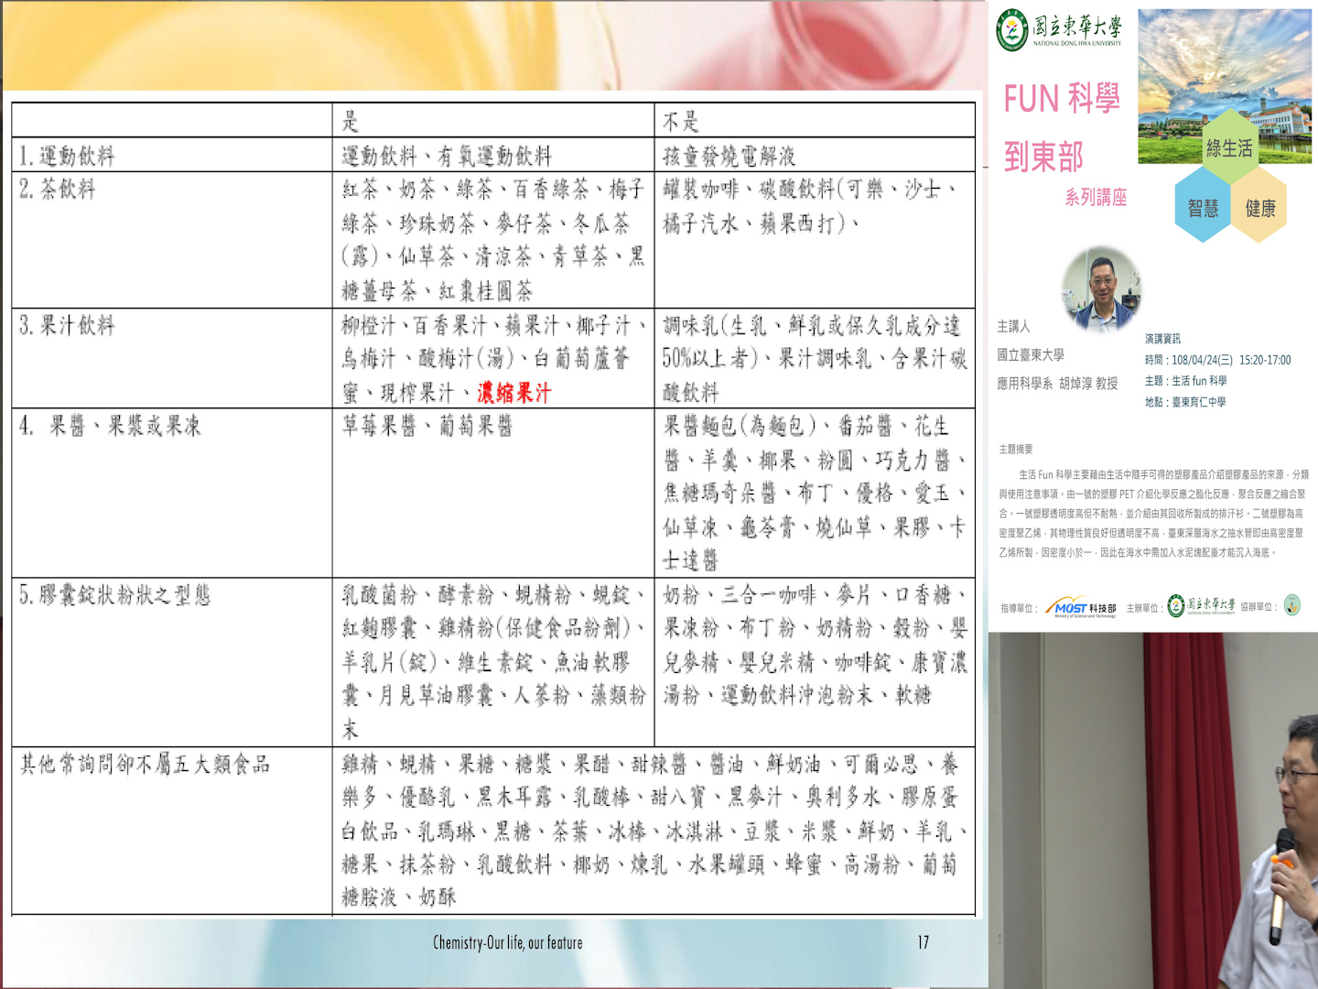Viewport: 1318px width, 989px height.
Task: Click the 1.運動飲料 row label
Action: (x=68, y=156)
